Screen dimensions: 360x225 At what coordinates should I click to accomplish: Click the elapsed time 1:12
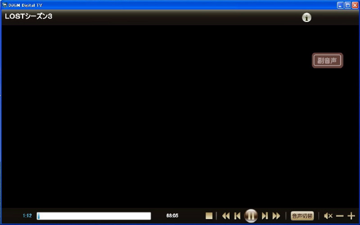pos(27,216)
